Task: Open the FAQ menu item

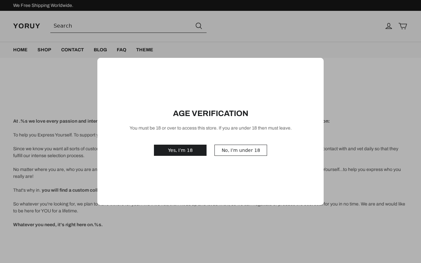Action: point(121,50)
